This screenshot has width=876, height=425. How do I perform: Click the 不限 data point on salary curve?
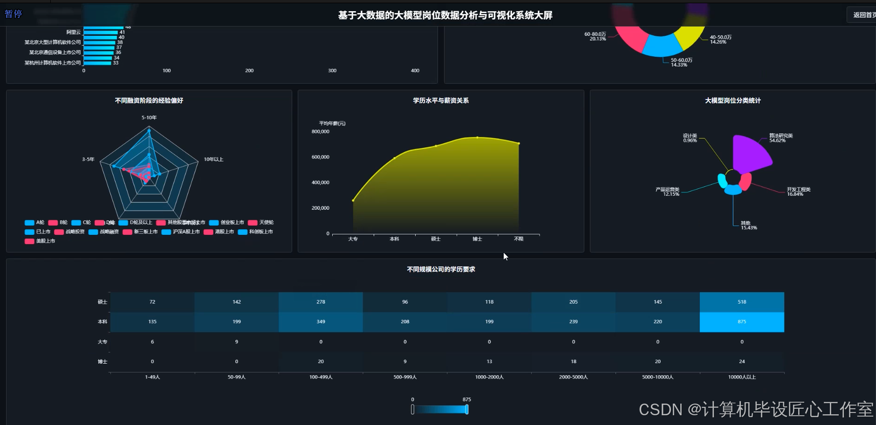click(x=519, y=143)
